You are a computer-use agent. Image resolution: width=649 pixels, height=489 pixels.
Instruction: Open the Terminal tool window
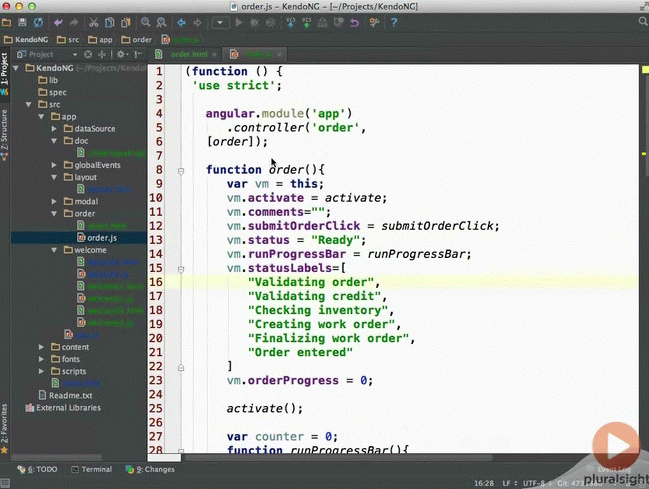[92, 469]
